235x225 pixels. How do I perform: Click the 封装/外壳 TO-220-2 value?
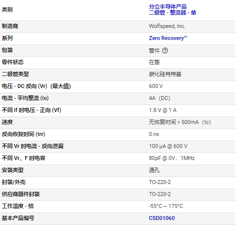(x=160, y=182)
